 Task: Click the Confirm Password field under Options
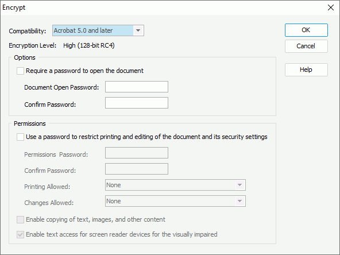(137, 103)
